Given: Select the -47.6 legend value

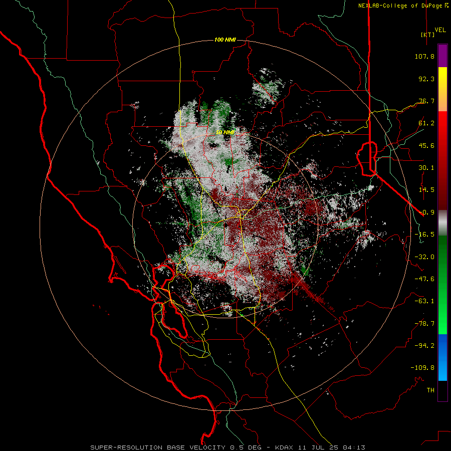Looking at the screenshot, I should point(424,279).
